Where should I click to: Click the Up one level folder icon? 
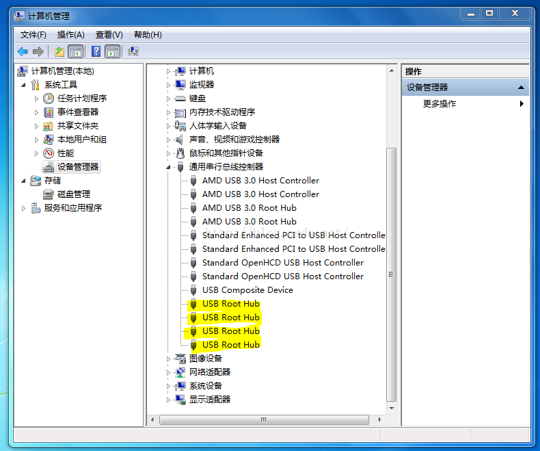pos(59,52)
